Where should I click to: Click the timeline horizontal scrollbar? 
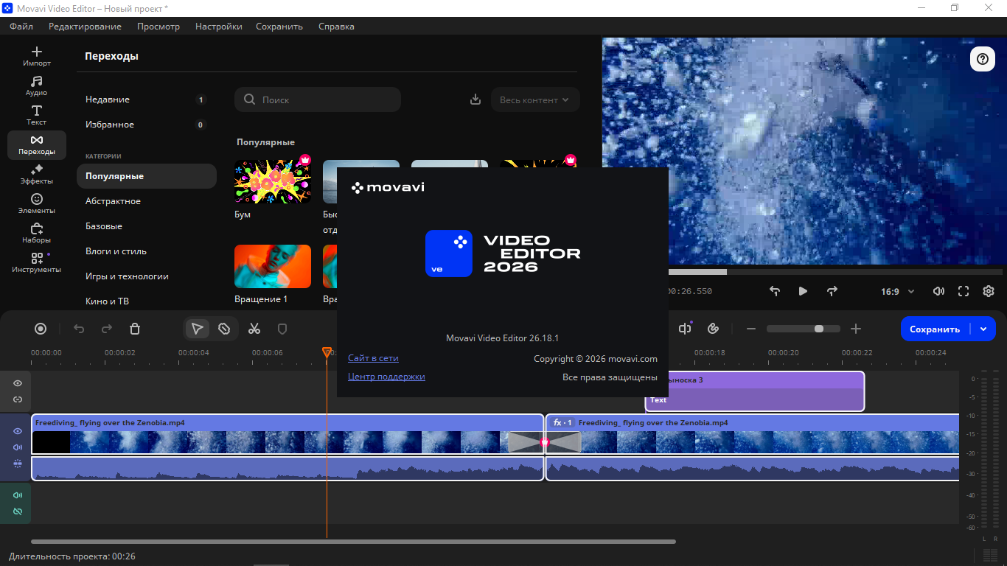tap(353, 542)
